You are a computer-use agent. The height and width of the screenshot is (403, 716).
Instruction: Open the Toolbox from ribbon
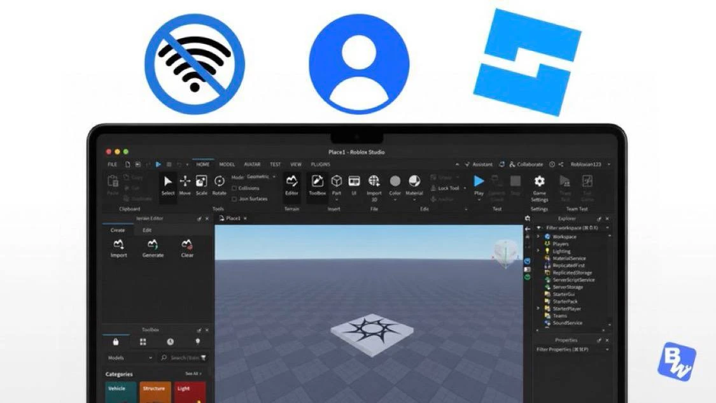[317, 185]
